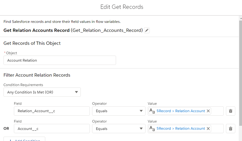Click empty space in first Value box after pill
The width and height of the screenshot is (242, 141).
point(217,111)
